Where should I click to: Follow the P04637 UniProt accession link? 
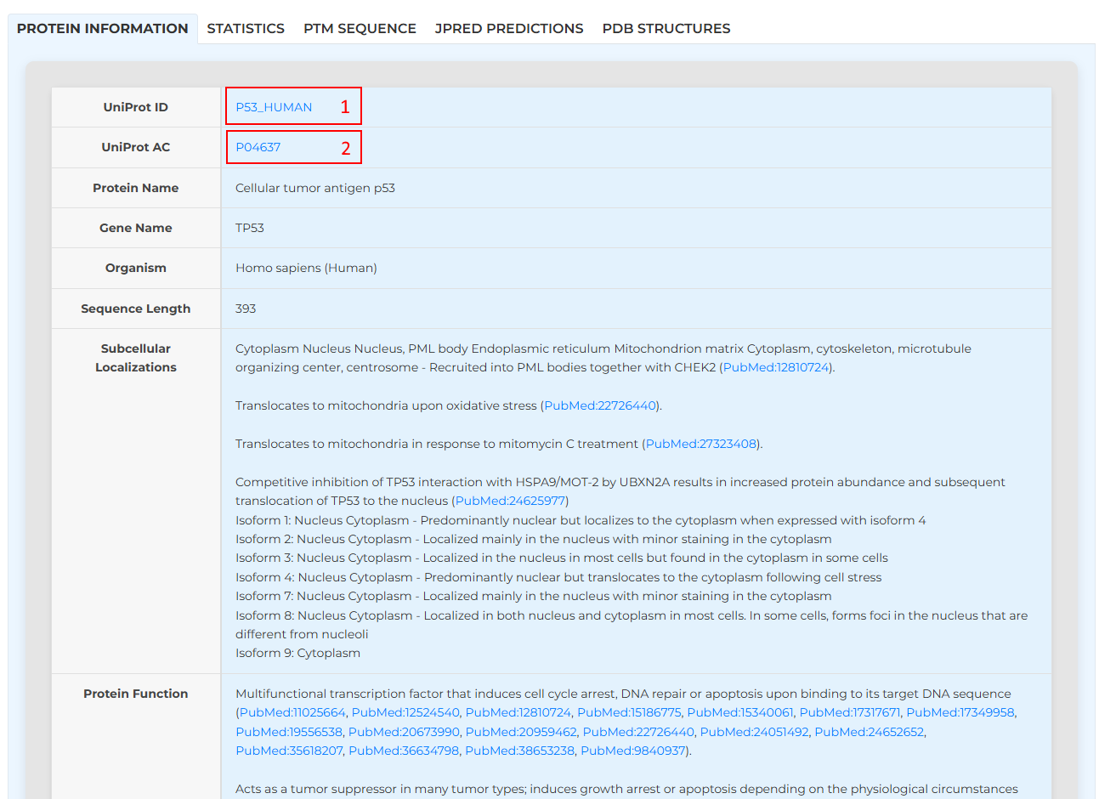pos(258,147)
